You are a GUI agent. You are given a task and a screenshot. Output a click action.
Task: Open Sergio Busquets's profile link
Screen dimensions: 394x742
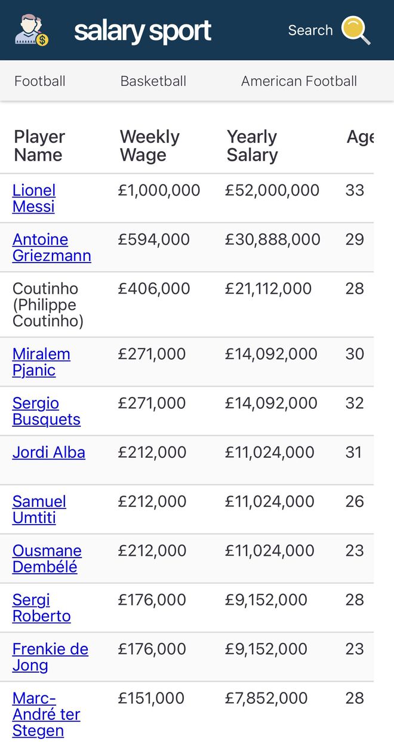tap(47, 411)
